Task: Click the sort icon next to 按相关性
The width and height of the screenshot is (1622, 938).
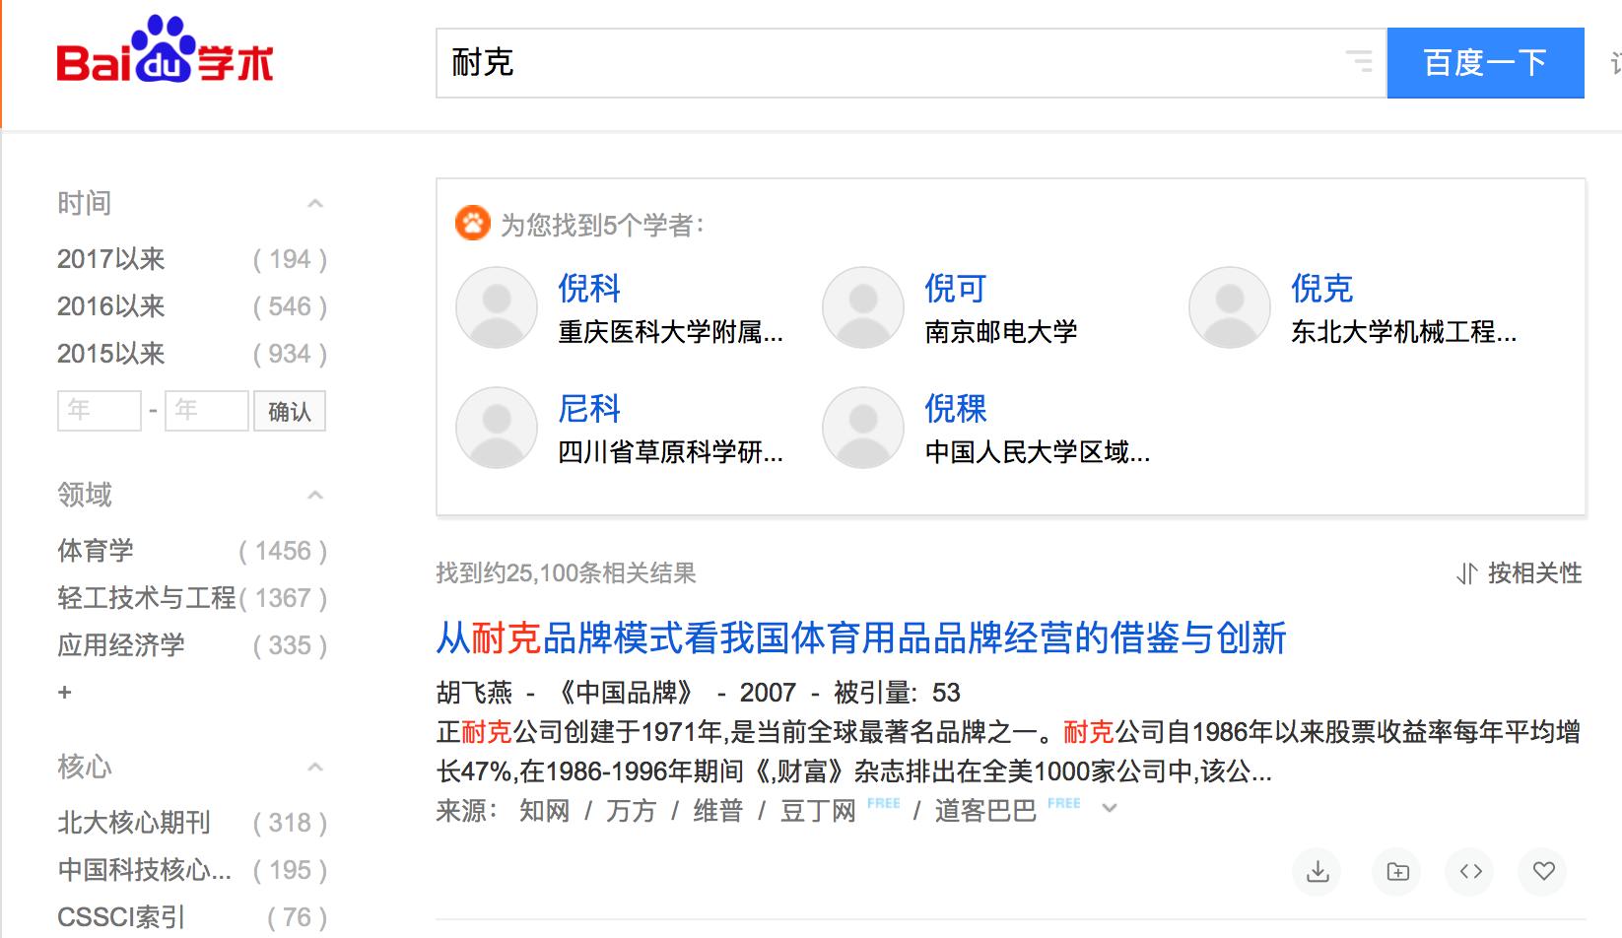Action: point(1466,572)
